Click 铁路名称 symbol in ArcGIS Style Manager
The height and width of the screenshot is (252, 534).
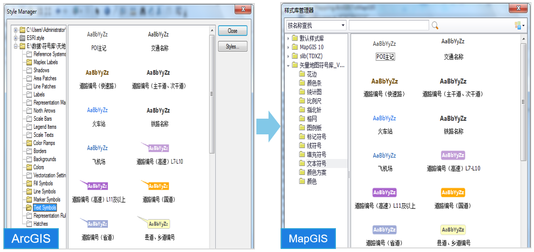click(x=159, y=117)
